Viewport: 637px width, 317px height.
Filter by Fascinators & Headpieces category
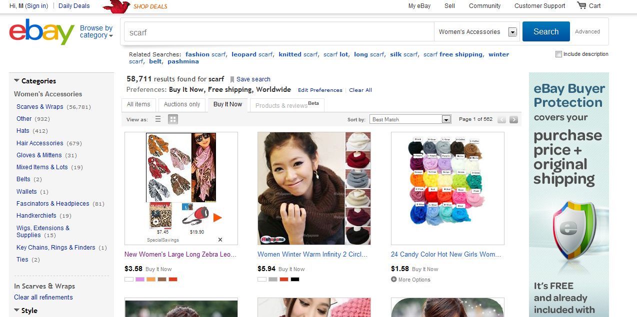click(53, 204)
